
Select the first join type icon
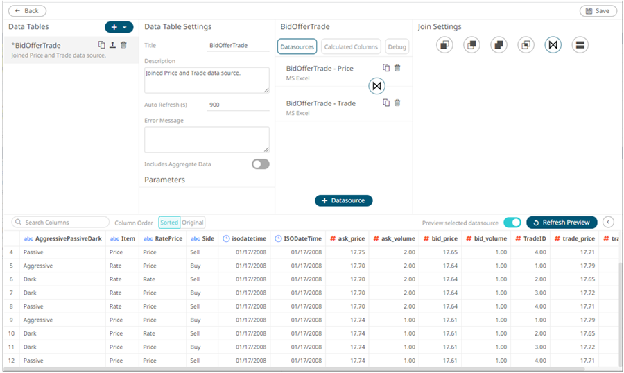444,45
